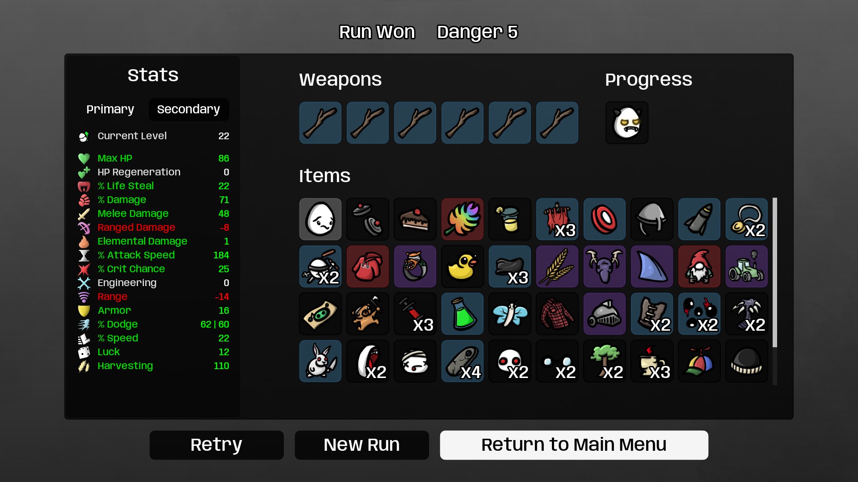Switch to the Primary stats tab
Screen dimensions: 858x482
[110, 109]
